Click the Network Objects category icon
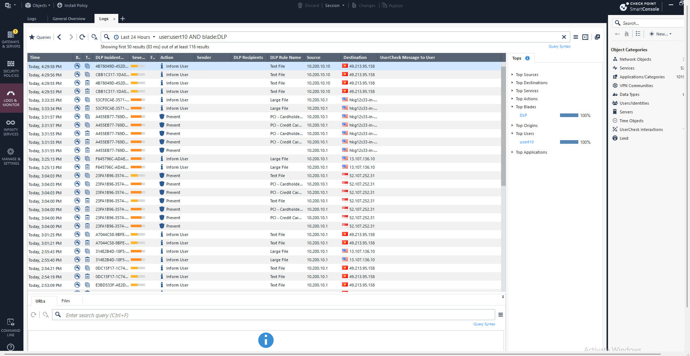Screen dimensions: 690x356 point(615,59)
